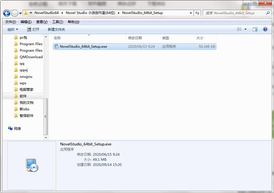Open the view options dropdown arrow

coord(246,29)
